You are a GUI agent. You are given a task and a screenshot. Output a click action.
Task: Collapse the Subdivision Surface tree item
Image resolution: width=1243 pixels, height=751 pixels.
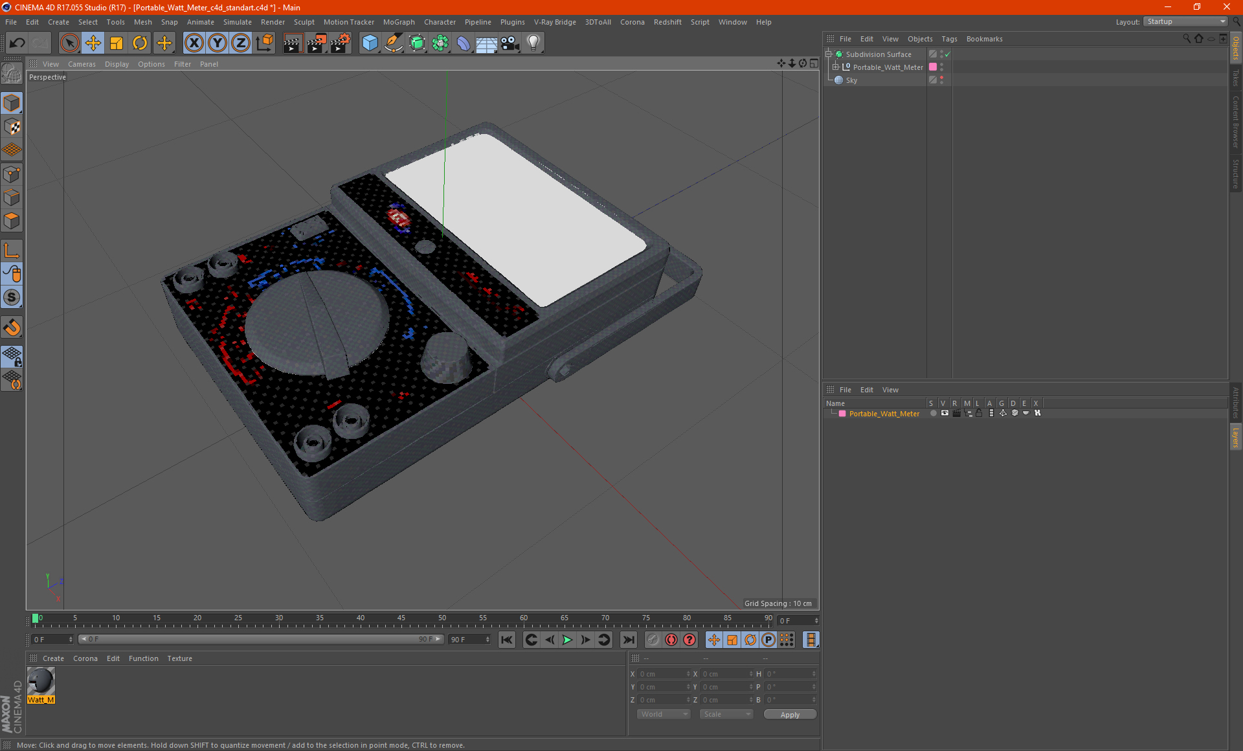[x=828, y=54]
